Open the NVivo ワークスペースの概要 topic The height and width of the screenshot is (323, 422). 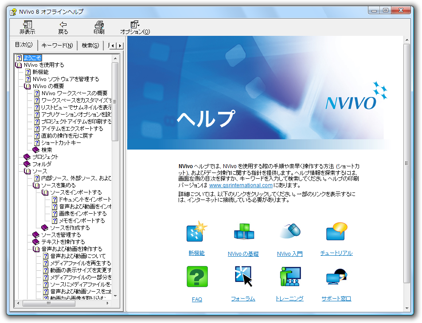[x=74, y=93]
